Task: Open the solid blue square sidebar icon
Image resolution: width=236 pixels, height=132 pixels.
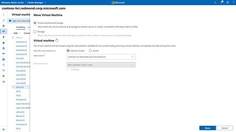Action: click(4, 43)
